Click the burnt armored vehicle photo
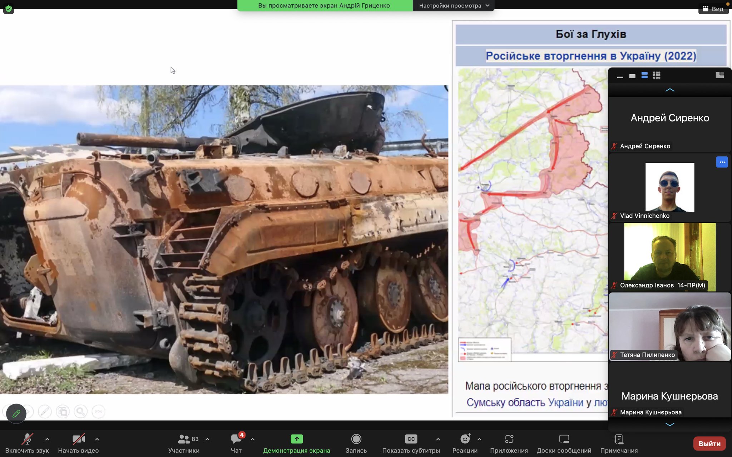Viewport: 732px width, 457px height. (x=224, y=240)
